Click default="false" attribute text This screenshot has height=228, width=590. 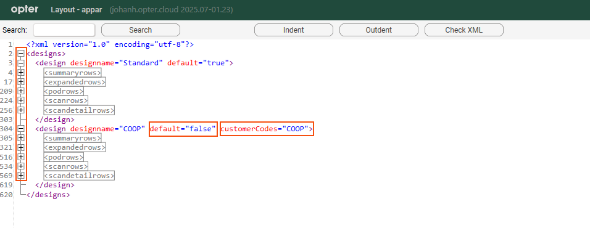183,129
